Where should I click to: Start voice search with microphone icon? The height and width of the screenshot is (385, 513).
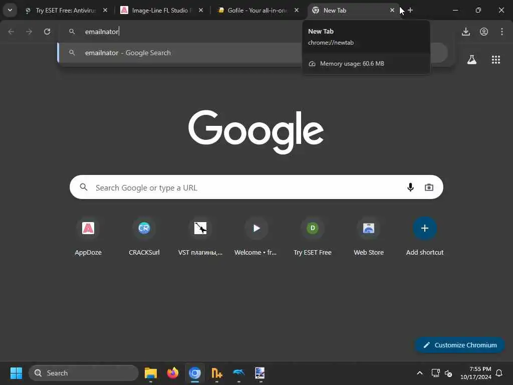pos(410,187)
